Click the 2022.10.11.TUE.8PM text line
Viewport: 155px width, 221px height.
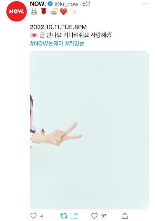tap(58, 27)
